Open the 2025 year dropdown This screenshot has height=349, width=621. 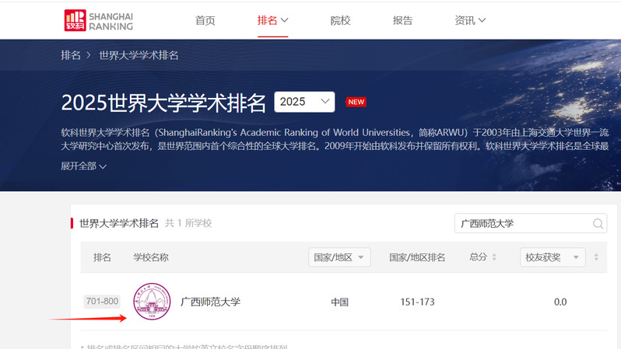[304, 102]
